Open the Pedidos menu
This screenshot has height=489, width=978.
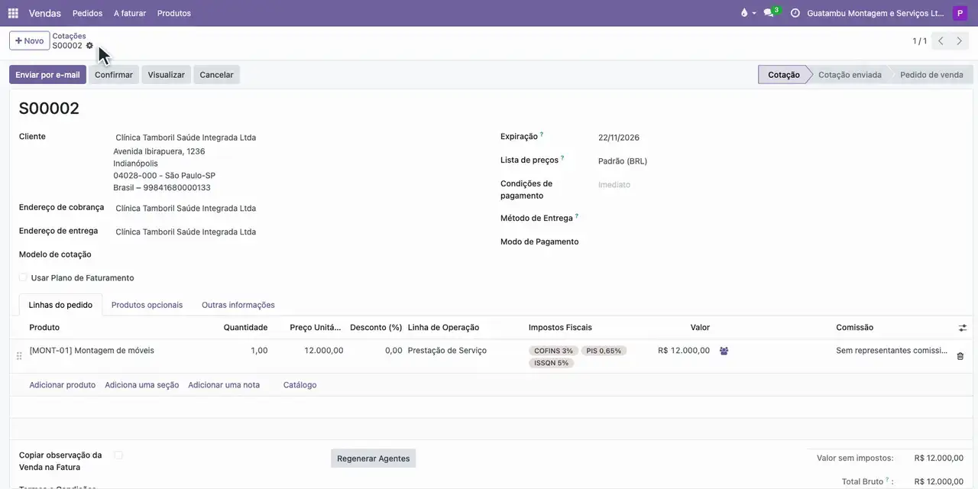pos(88,13)
